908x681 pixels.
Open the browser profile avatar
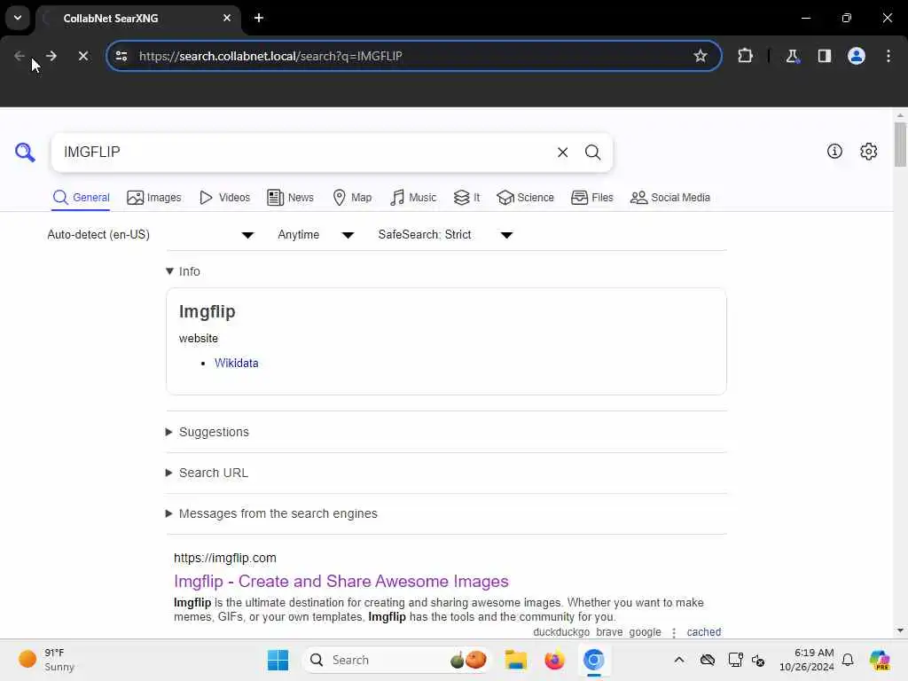point(856,56)
